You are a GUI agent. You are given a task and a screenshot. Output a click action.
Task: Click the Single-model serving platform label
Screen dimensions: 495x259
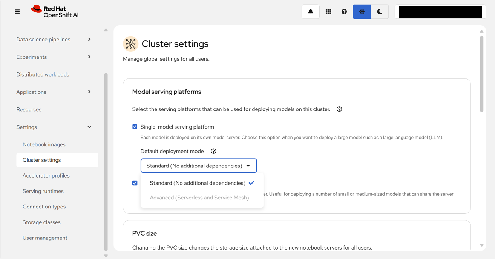[177, 127]
